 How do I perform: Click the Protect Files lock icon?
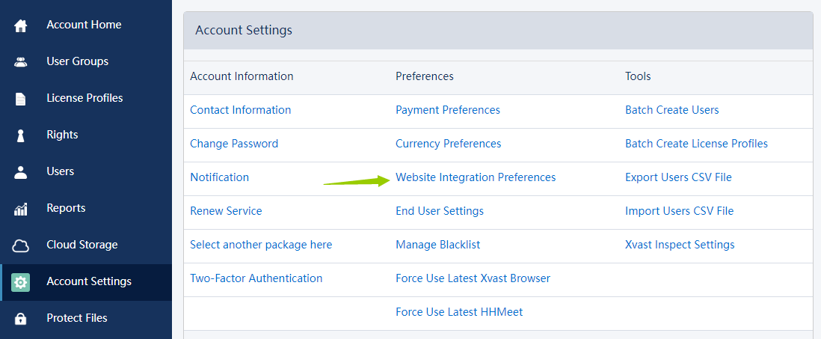pyautogui.click(x=21, y=319)
